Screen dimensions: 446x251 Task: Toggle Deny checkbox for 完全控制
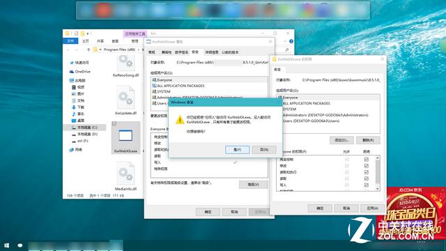coord(367,160)
